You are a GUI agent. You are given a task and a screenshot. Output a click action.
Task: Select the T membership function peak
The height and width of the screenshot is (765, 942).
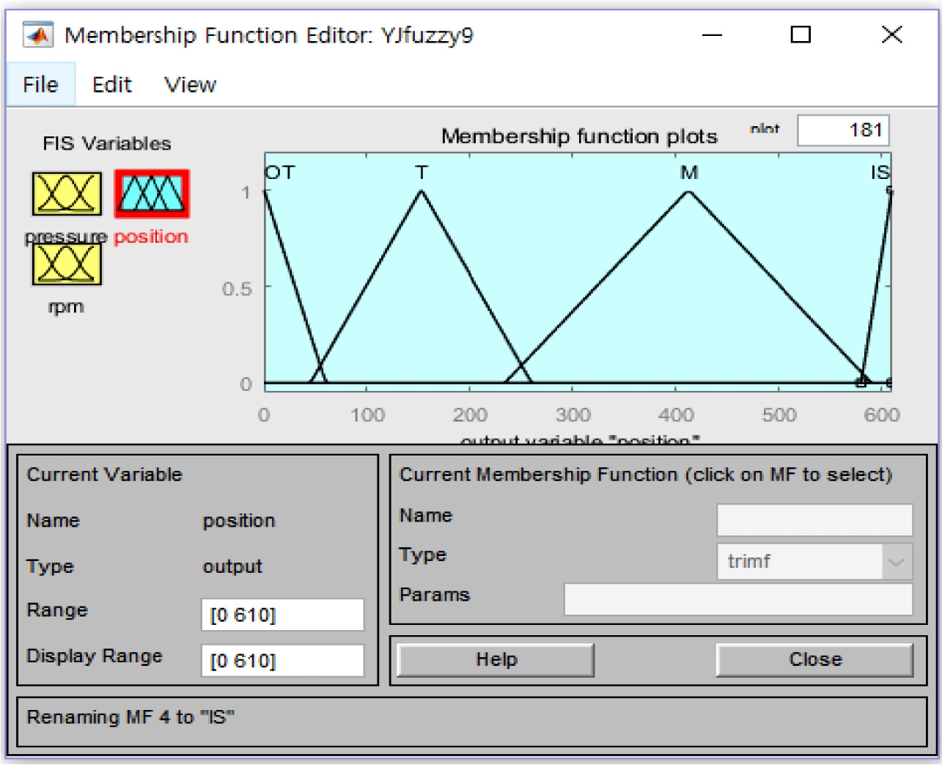pos(421,191)
